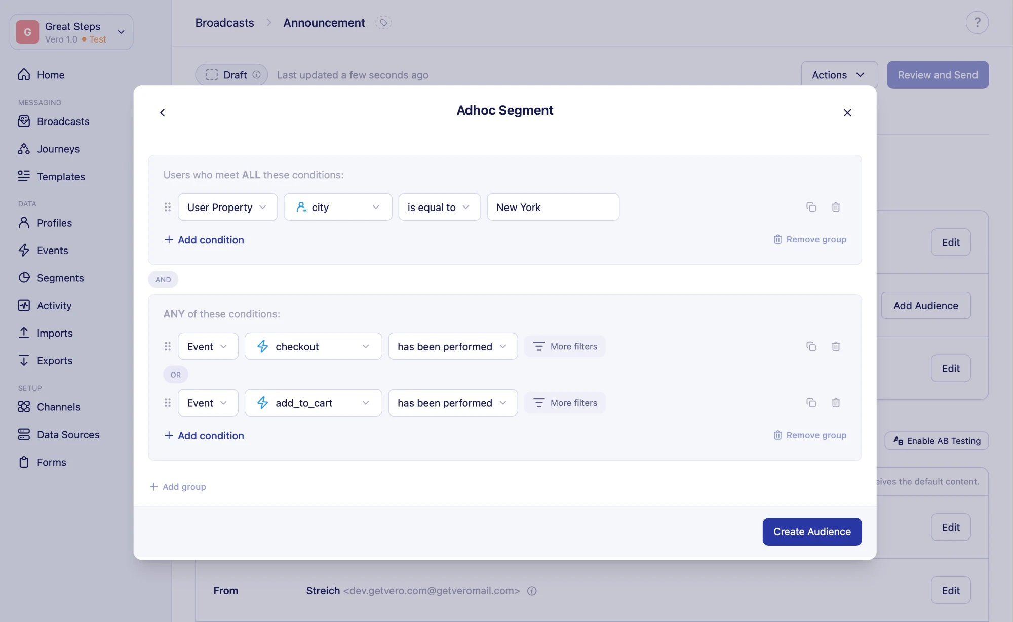Go back with the modal's left arrow
The width and height of the screenshot is (1013, 622).
(162, 113)
